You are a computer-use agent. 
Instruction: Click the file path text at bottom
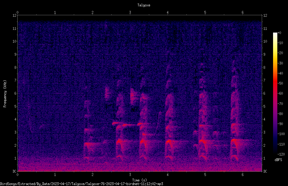(x=81, y=184)
